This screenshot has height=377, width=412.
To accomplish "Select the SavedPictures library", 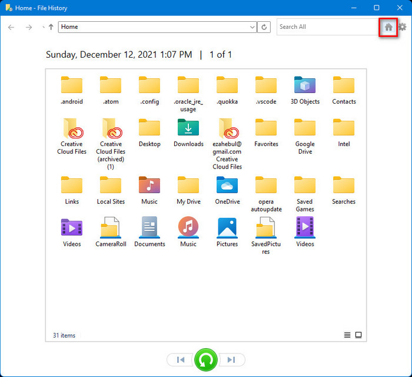I will coord(266,236).
